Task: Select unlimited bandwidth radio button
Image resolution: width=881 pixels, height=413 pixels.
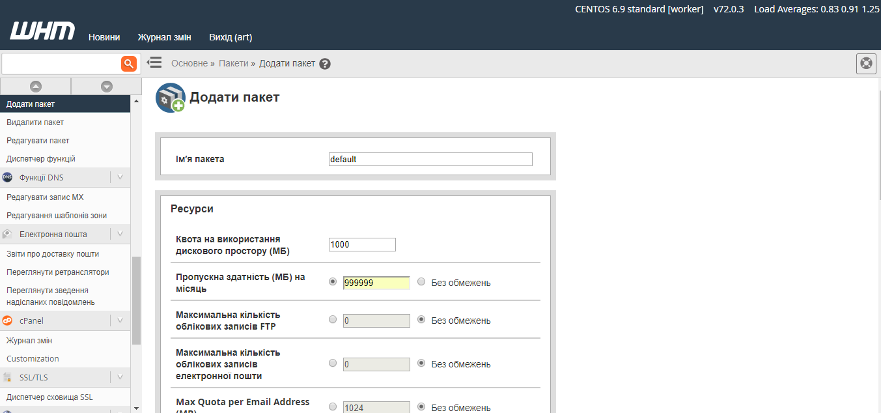Action: tap(421, 282)
